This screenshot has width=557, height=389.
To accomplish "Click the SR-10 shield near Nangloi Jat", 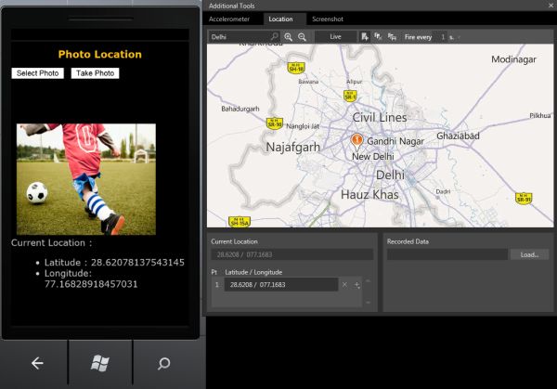I will click(274, 123).
